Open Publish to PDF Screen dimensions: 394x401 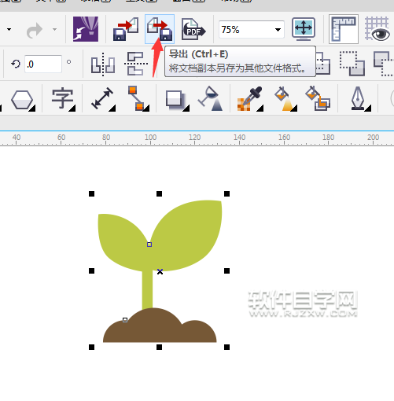tap(193, 29)
